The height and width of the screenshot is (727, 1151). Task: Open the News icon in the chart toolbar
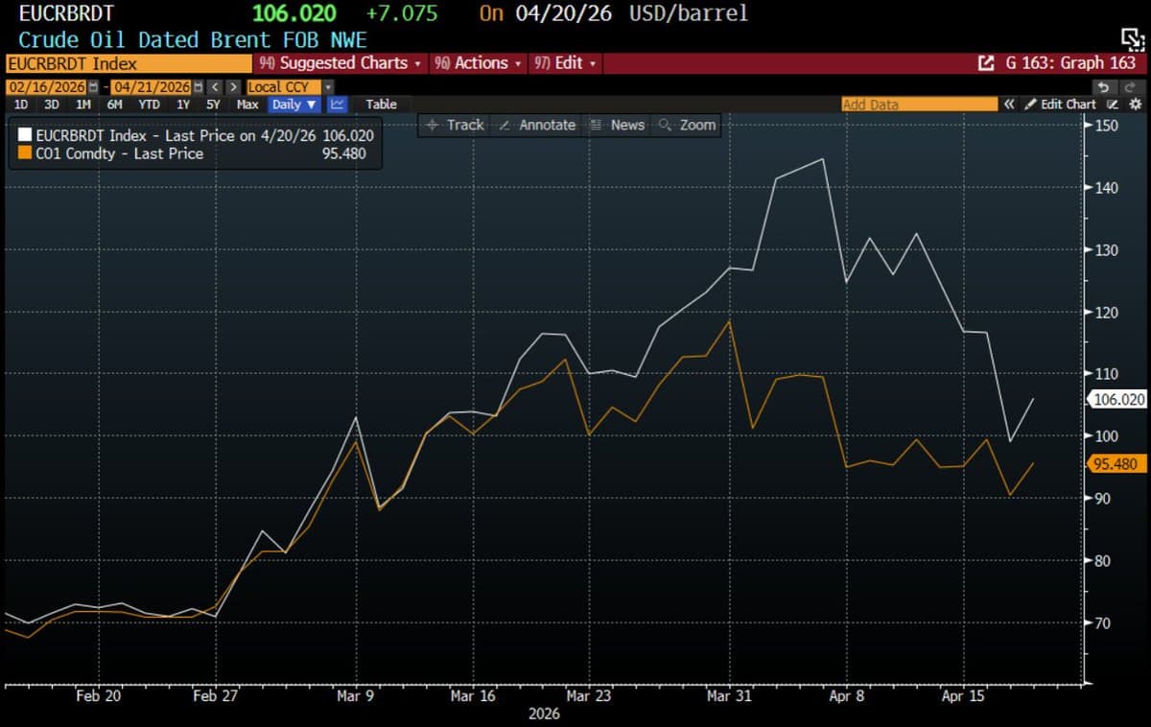(617, 125)
